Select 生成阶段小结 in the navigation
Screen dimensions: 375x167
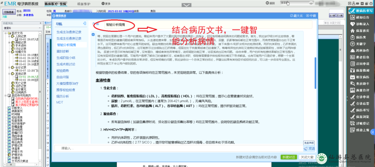pos(66,58)
